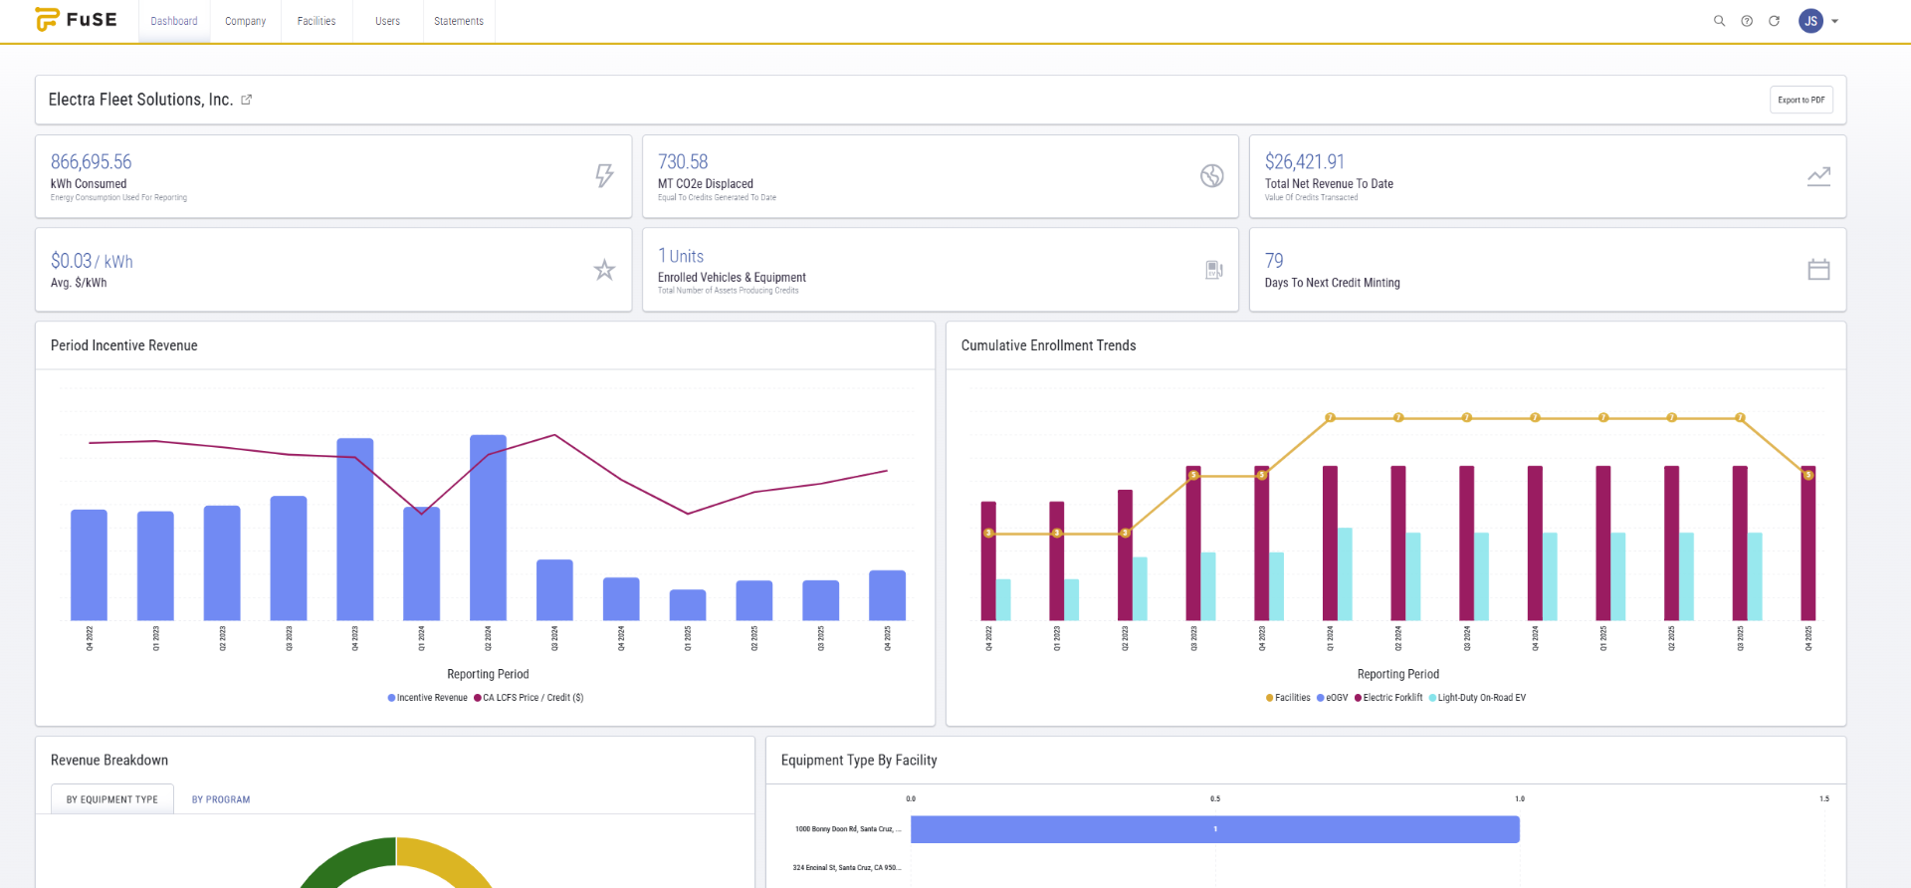Click the globe CO2e Displaced icon

1211,176
